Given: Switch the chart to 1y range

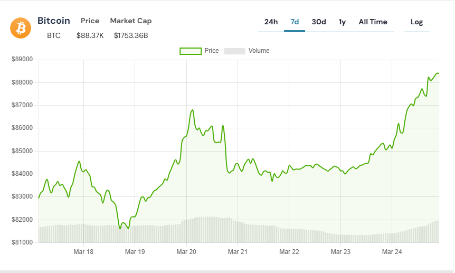Looking at the screenshot, I should pyautogui.click(x=342, y=22).
